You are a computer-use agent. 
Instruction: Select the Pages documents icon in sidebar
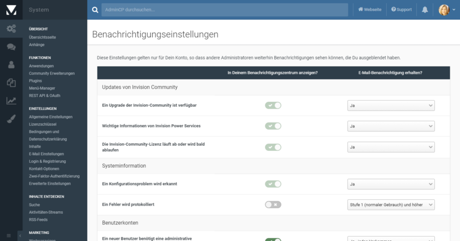[x=11, y=83]
